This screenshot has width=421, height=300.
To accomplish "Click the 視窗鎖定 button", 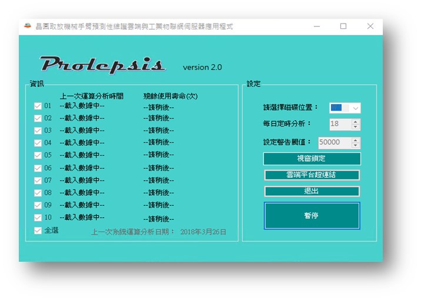I will point(312,158).
